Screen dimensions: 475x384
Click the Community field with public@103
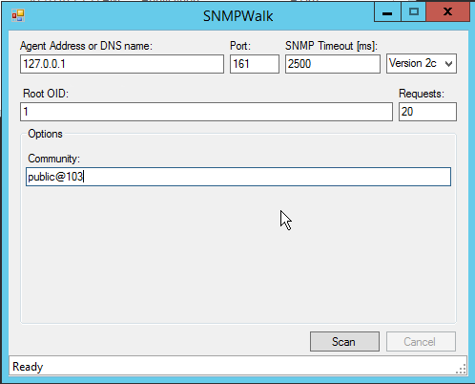(238, 177)
